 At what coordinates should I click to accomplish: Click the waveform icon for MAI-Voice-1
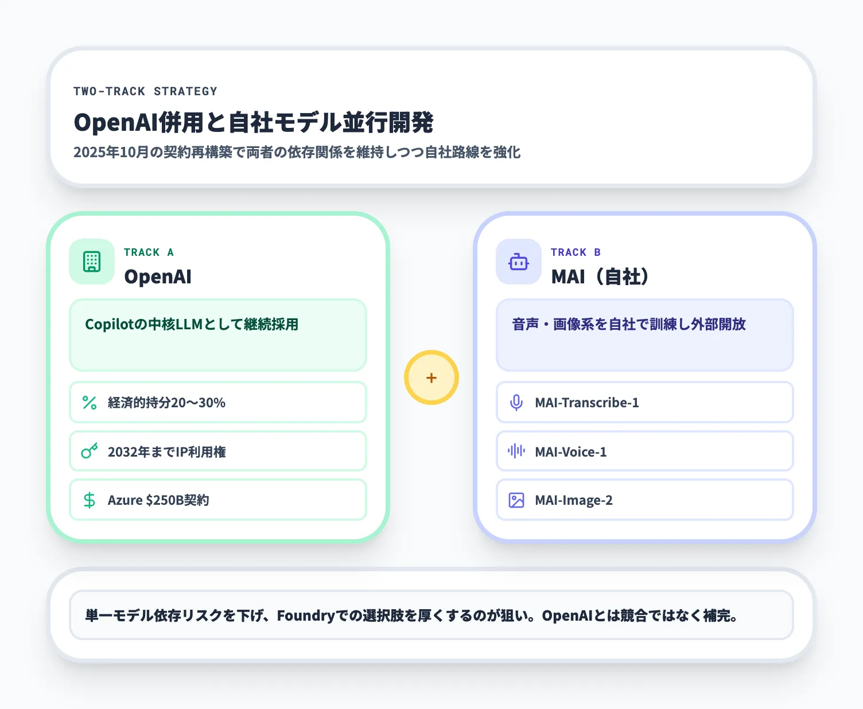coord(516,451)
